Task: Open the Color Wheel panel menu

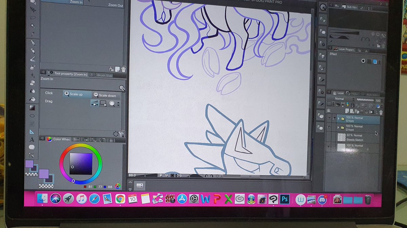Action: pyautogui.click(x=42, y=138)
